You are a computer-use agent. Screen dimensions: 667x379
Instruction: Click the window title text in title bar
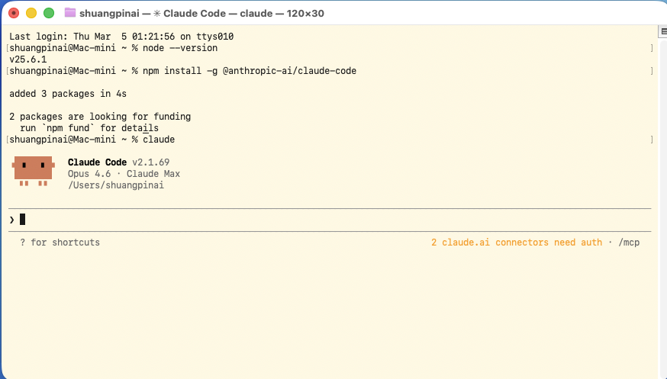click(x=201, y=13)
